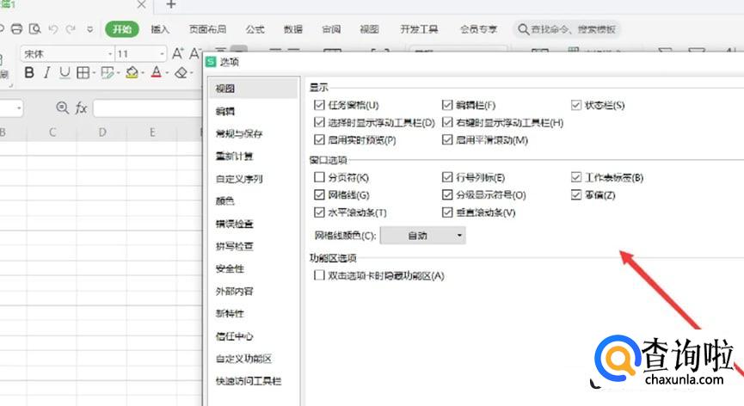Click into the formula bar input
The height and width of the screenshot is (406, 744).
coord(148,108)
